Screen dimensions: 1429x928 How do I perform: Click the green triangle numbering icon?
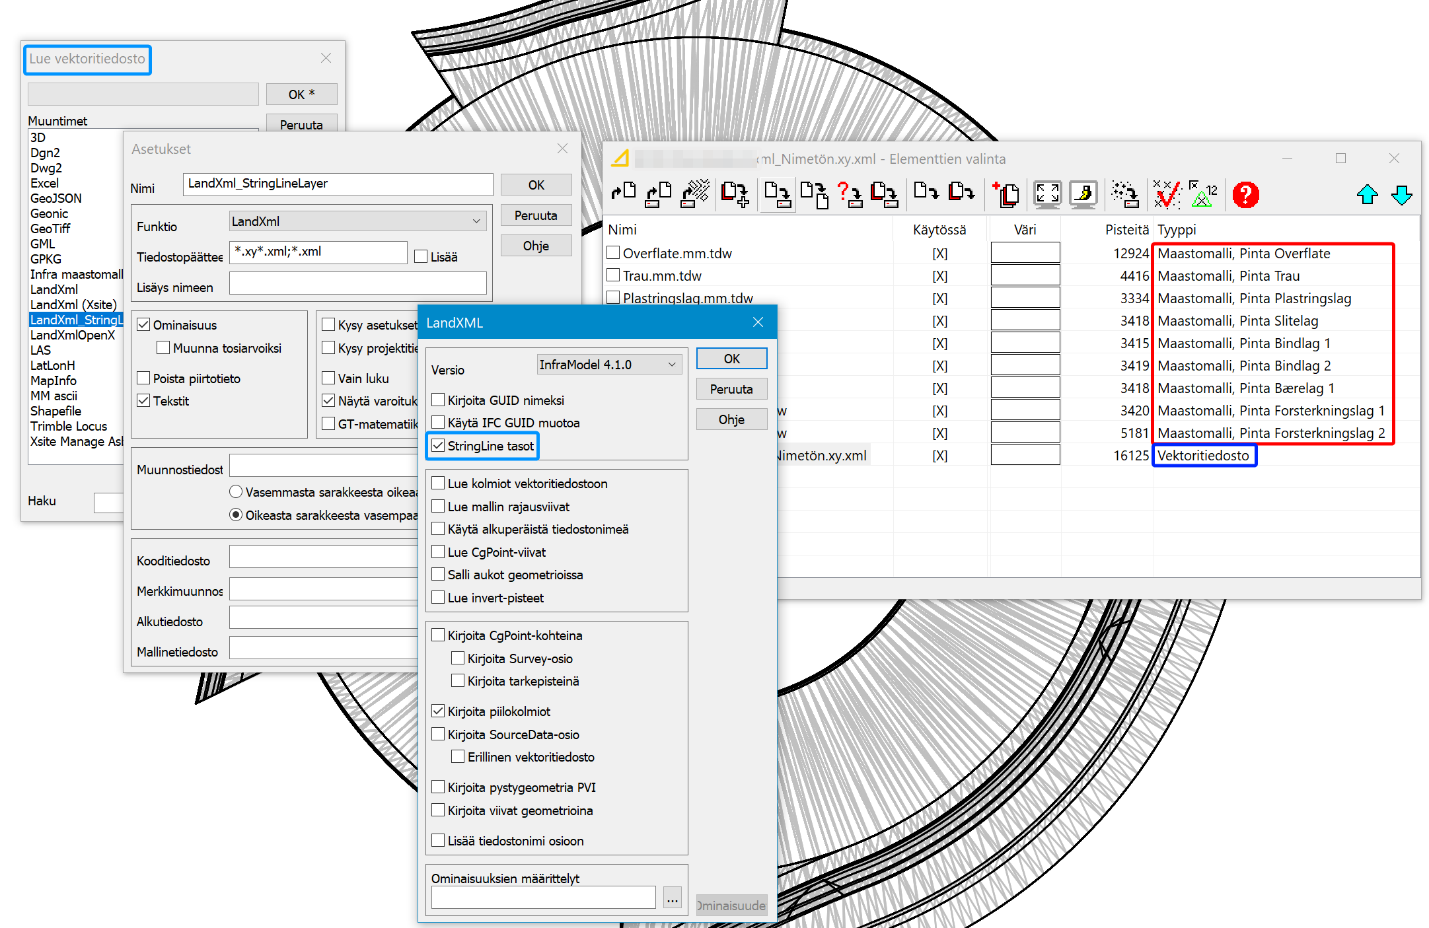pos(1202,195)
